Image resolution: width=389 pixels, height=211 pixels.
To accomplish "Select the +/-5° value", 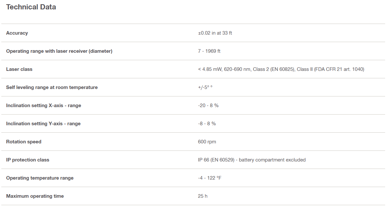I will point(205,87).
